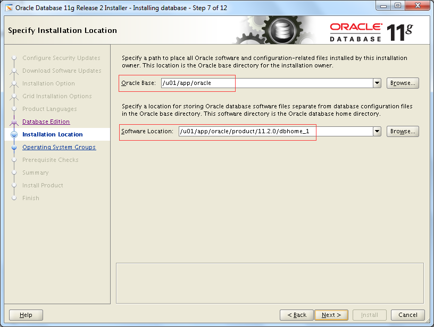The height and width of the screenshot is (327, 434).
Task: Click the Operating System Groups bullet icon
Action: [x=14, y=147]
